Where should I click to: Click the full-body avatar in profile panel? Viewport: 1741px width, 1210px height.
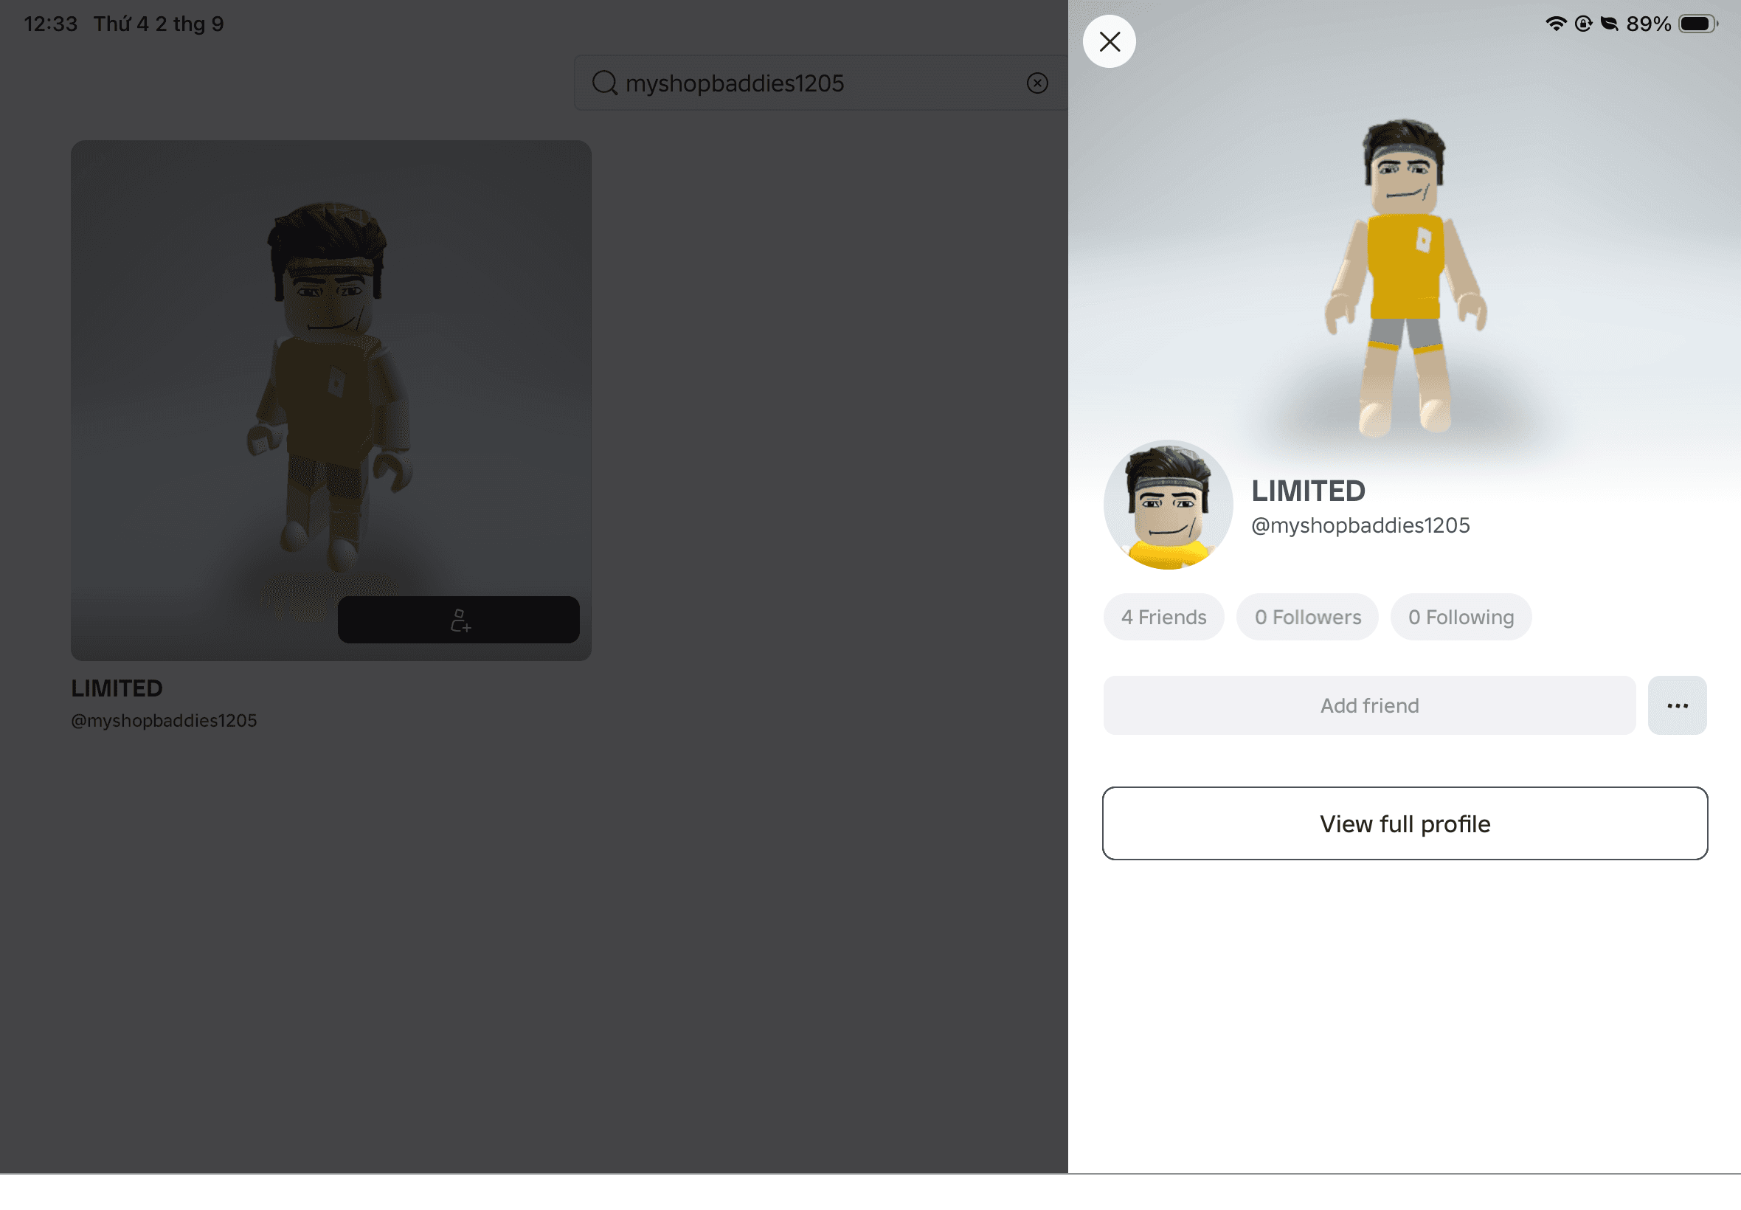[1405, 278]
